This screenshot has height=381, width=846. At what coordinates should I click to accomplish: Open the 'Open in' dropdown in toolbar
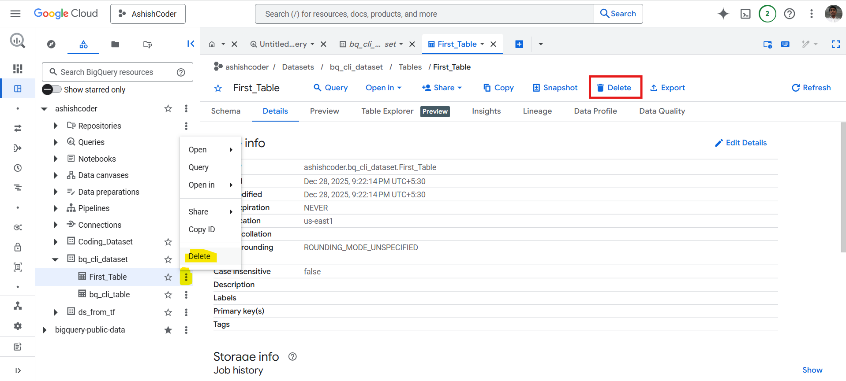383,88
